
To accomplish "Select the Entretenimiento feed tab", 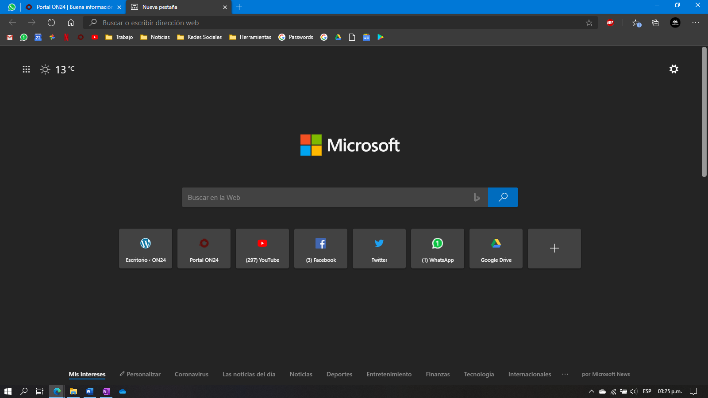I will 389,374.
